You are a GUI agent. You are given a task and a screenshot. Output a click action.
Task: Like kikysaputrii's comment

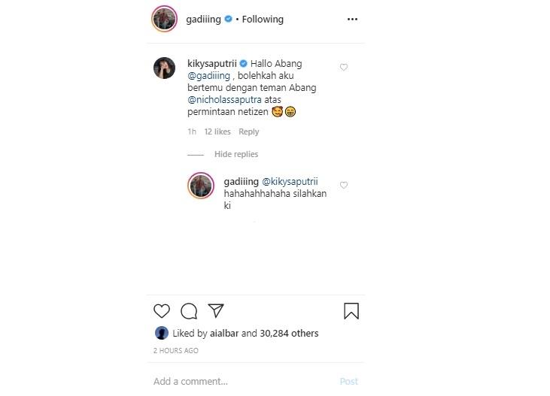point(344,68)
